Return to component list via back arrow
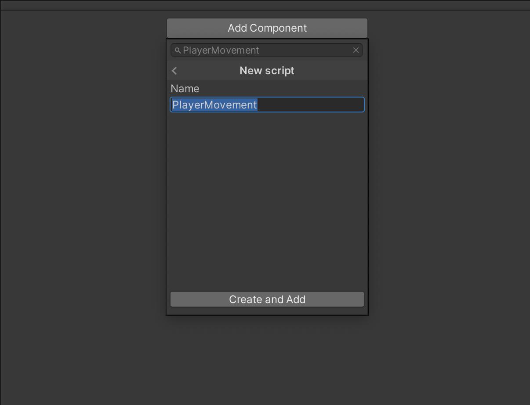Screen dimensions: 530x405 [x=174, y=71]
